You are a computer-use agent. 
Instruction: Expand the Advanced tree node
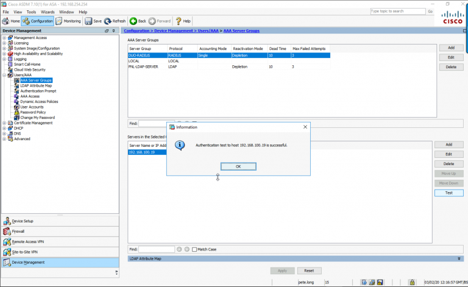tap(4, 139)
